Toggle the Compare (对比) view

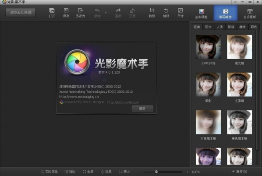coord(70,172)
